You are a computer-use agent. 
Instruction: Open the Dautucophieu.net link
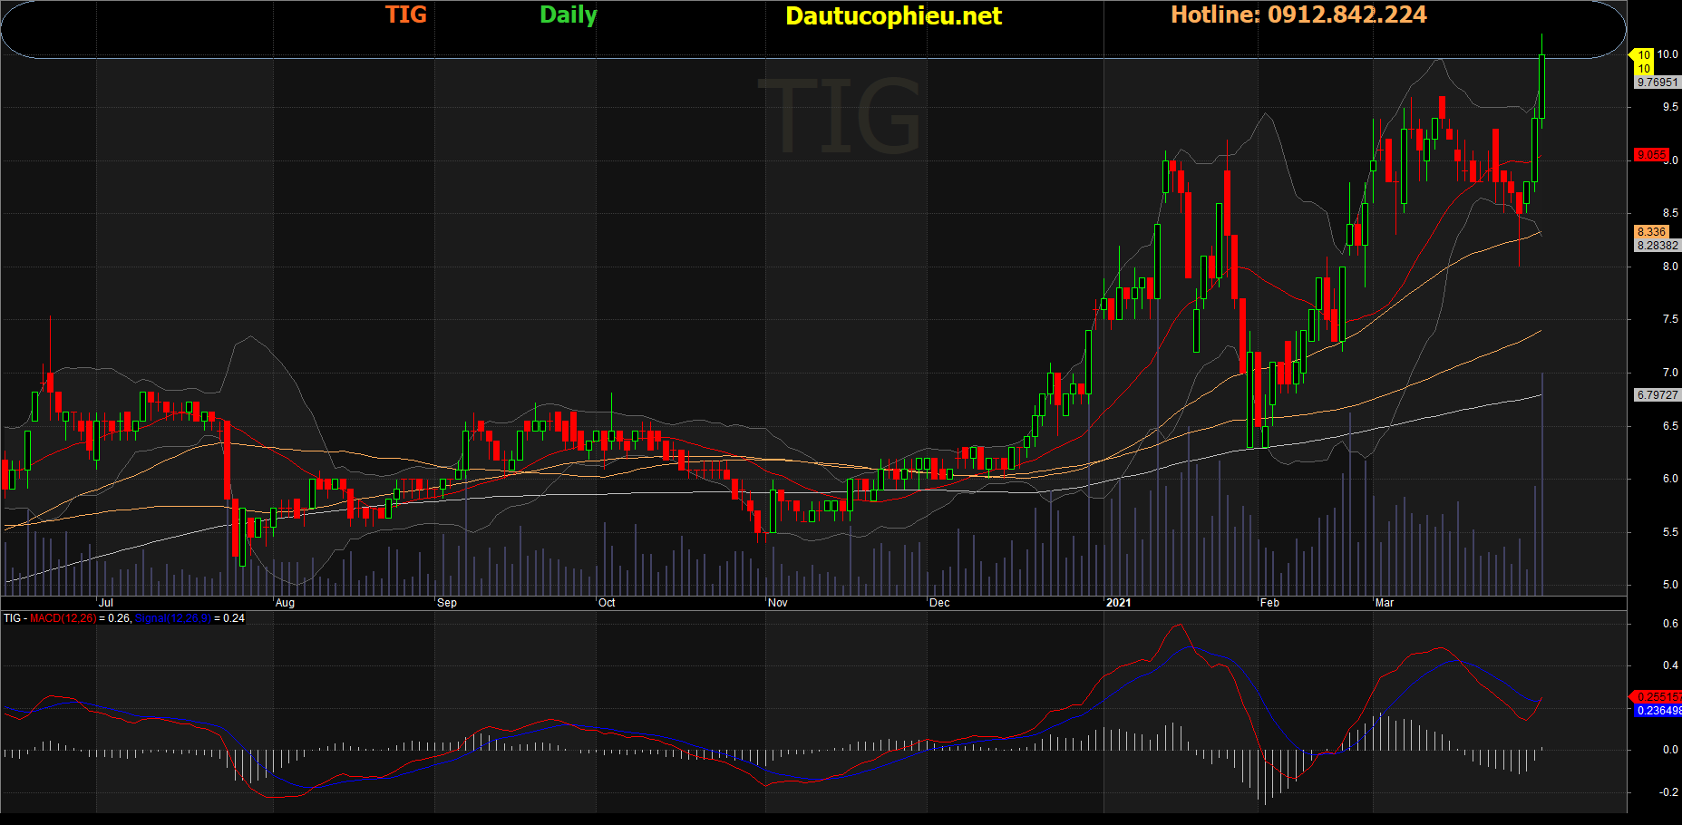coord(893,16)
